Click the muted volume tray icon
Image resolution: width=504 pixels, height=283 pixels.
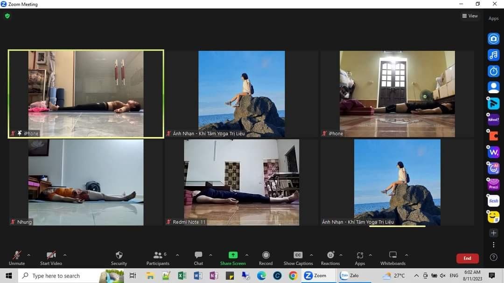pyautogui.click(x=442, y=276)
